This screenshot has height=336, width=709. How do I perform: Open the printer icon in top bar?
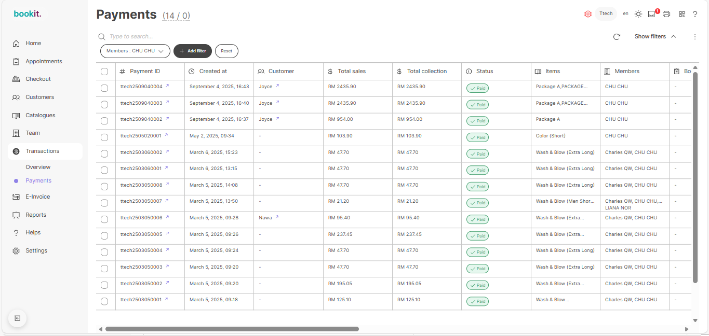coord(666,14)
